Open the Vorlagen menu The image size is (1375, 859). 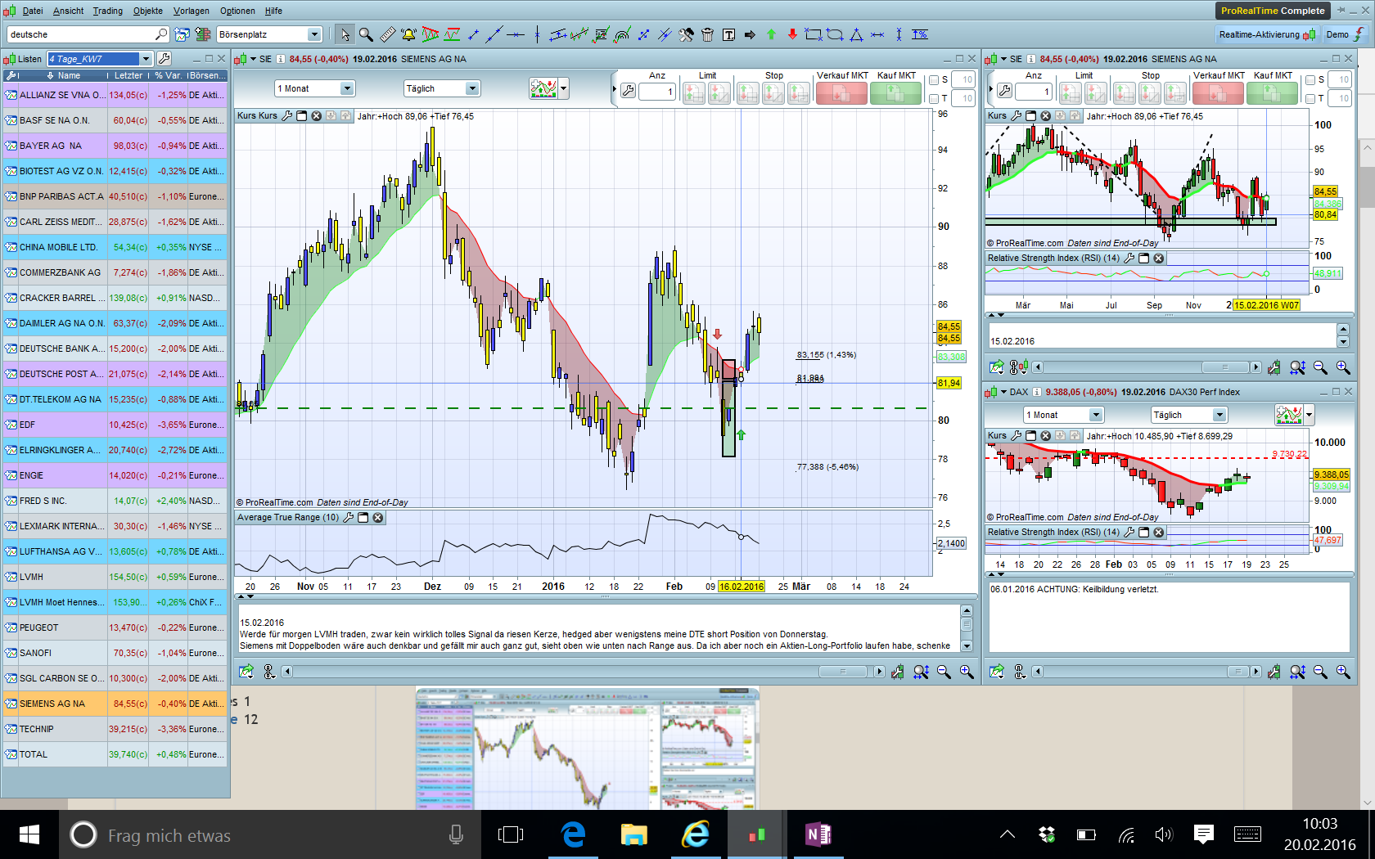coord(191,11)
